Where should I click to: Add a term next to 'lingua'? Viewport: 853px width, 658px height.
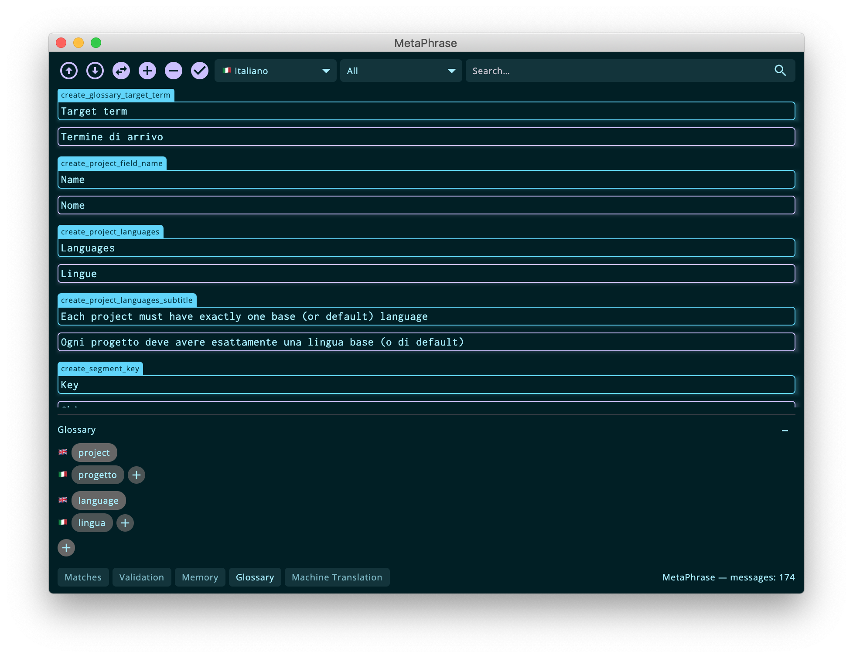tap(125, 523)
